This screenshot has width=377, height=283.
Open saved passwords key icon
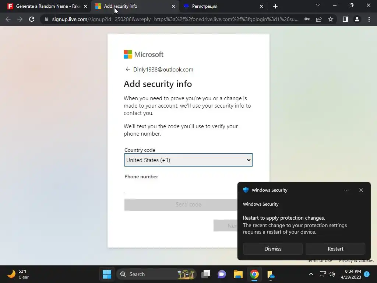[x=307, y=19]
